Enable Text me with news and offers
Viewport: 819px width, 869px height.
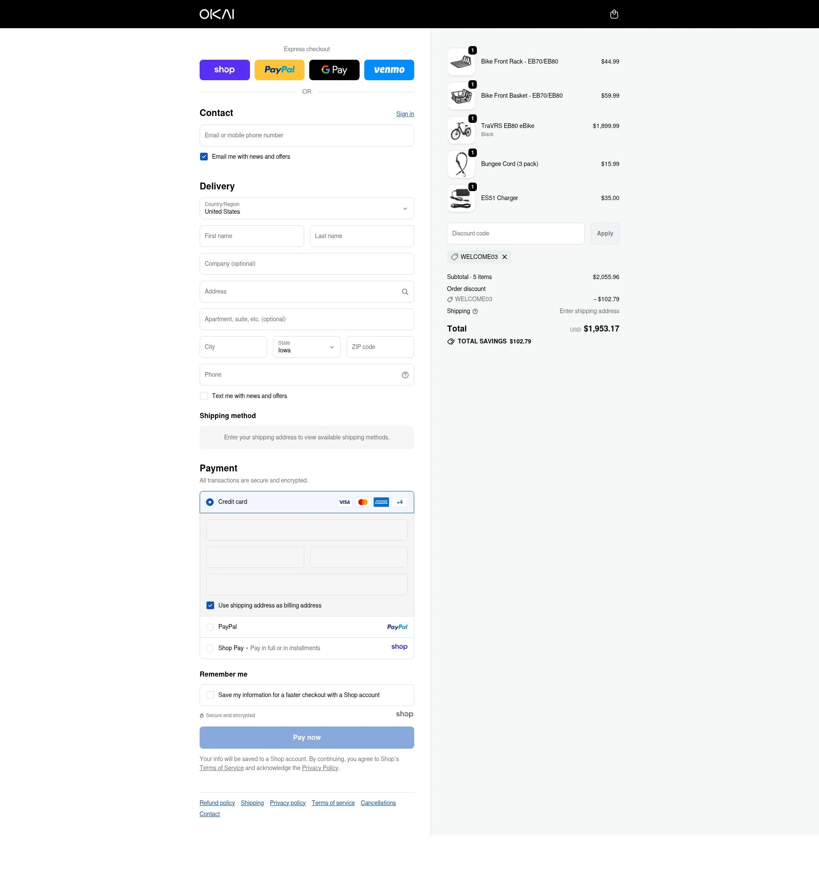(203, 395)
